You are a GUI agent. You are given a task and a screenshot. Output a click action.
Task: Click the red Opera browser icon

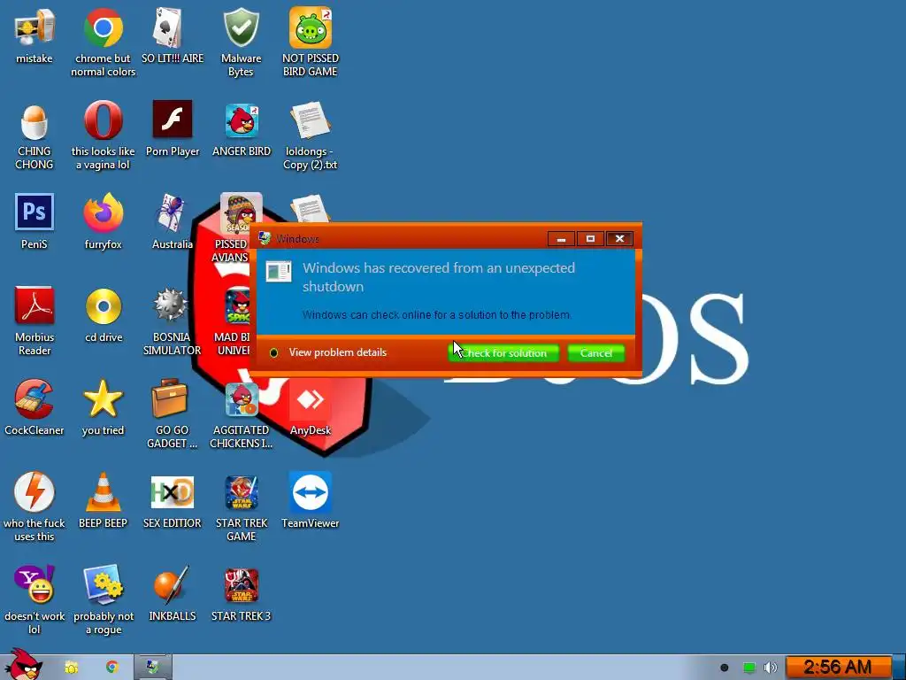pos(103,120)
